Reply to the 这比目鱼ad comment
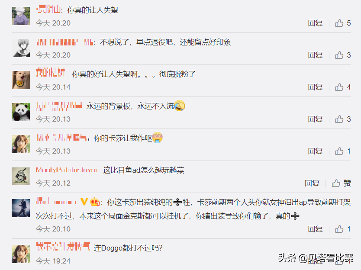 click(x=312, y=183)
